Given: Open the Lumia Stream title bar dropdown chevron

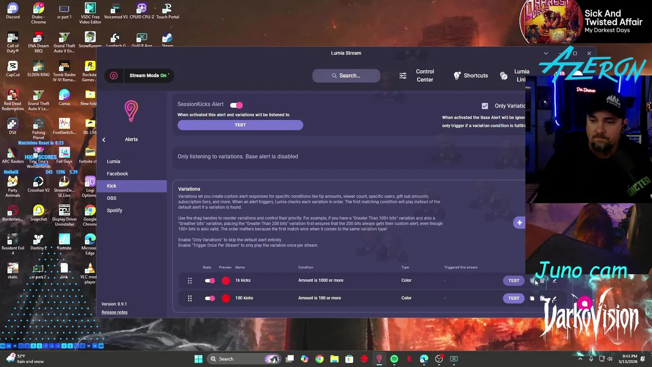Looking at the screenshot, I should coord(546,53).
